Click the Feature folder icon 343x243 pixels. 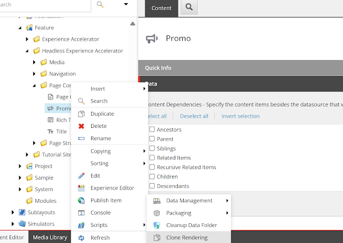pyautogui.click(x=29, y=28)
